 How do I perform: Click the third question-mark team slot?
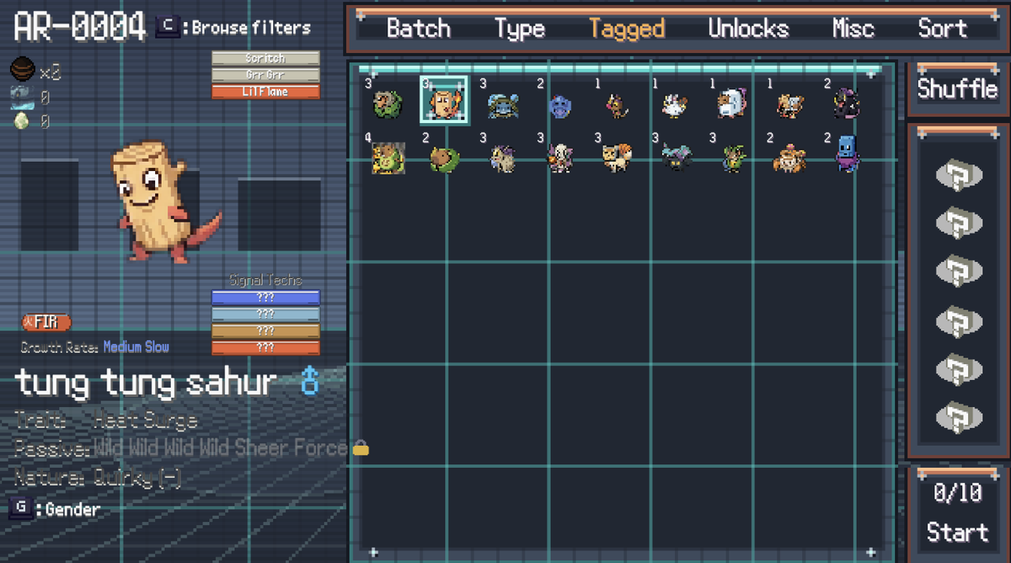[959, 271]
